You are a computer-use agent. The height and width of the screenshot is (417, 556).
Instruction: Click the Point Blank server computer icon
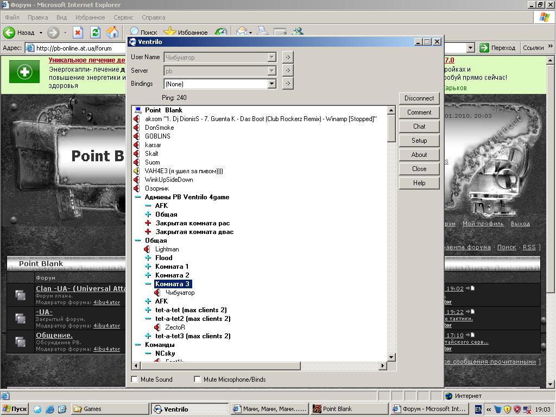[x=137, y=110]
